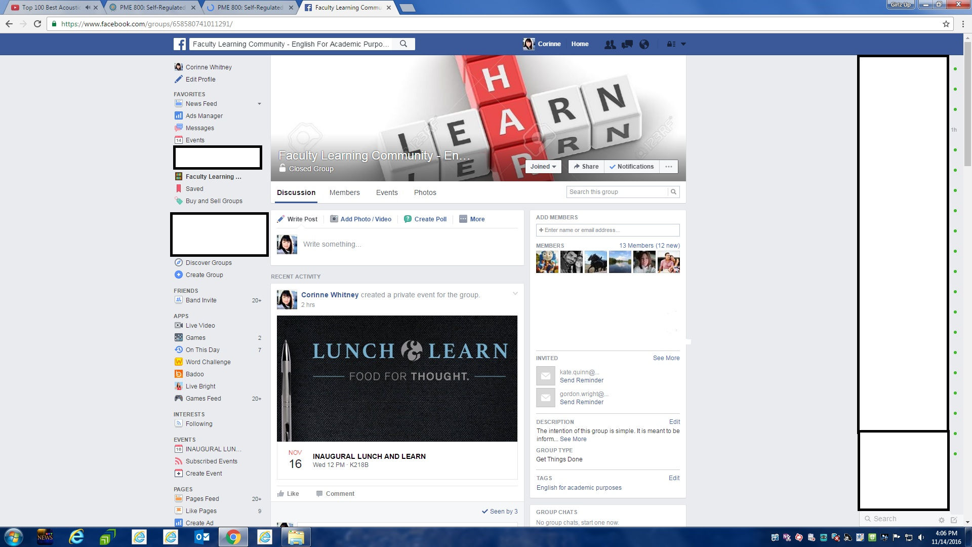Select Create Poll
This screenshot has height=547, width=972.
[425, 219]
